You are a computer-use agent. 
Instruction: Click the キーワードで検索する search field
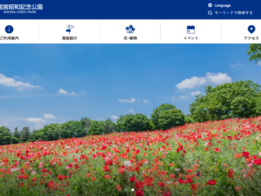click(x=233, y=13)
